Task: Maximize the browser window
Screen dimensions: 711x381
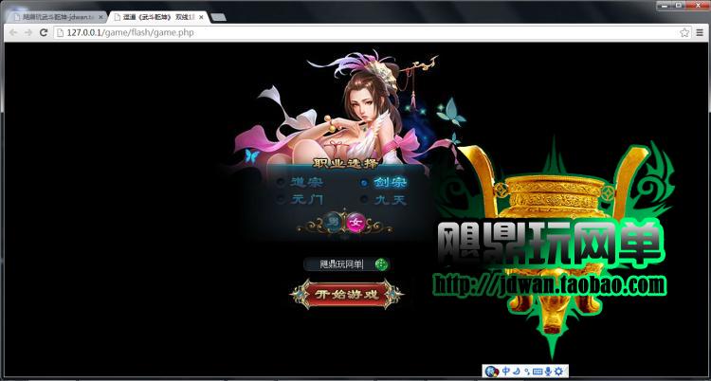Action: pyautogui.click(x=679, y=6)
